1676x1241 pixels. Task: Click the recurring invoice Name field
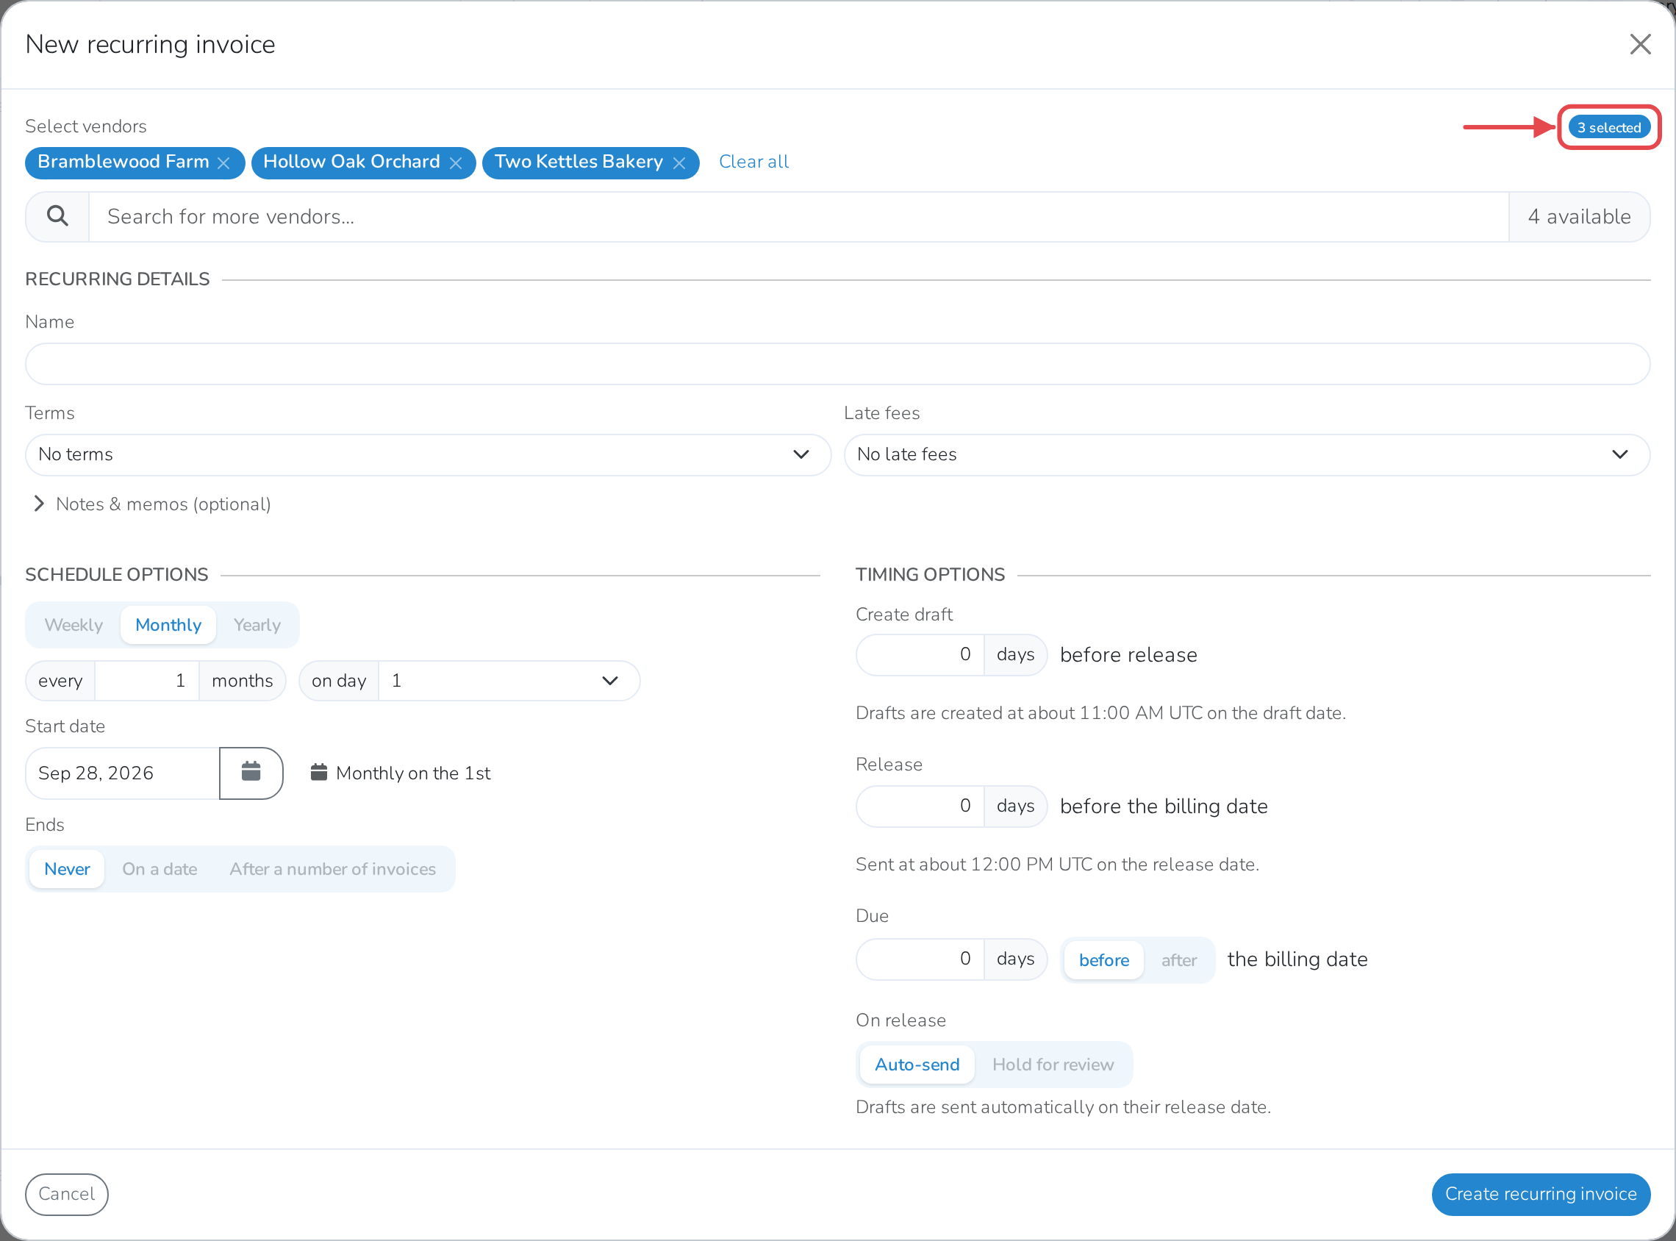click(x=837, y=365)
